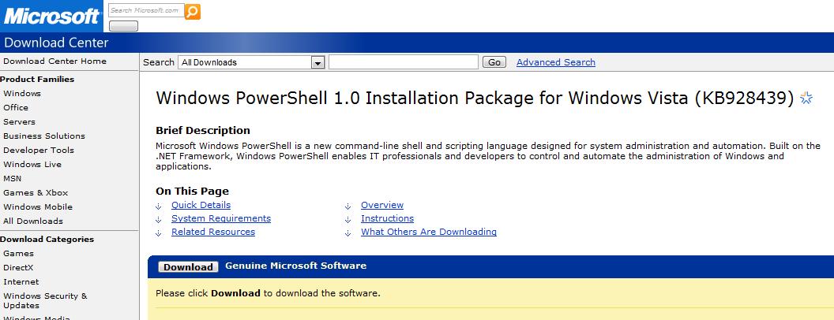
Task: Click the down arrow beside Overview
Action: [347, 206]
